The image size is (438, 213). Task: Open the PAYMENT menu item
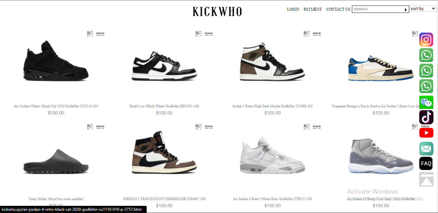coord(313,9)
